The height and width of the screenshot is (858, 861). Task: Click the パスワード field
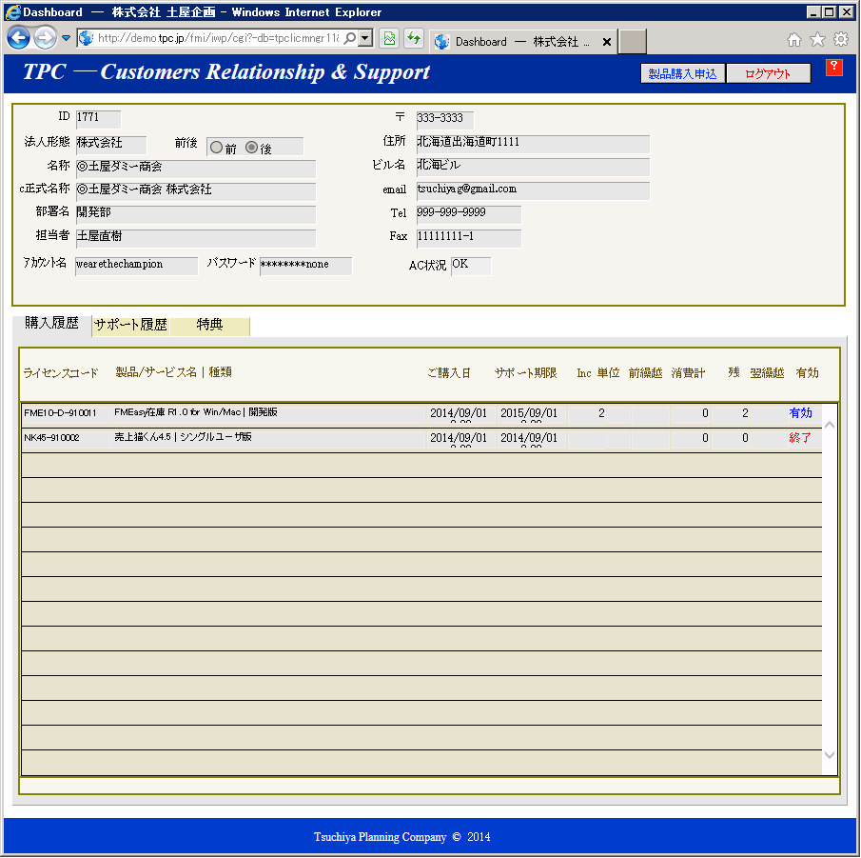(305, 266)
